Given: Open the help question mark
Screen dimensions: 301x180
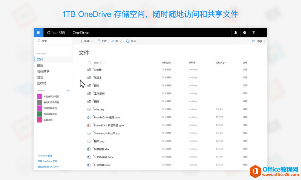Looking at the screenshot, I should [x=254, y=33].
